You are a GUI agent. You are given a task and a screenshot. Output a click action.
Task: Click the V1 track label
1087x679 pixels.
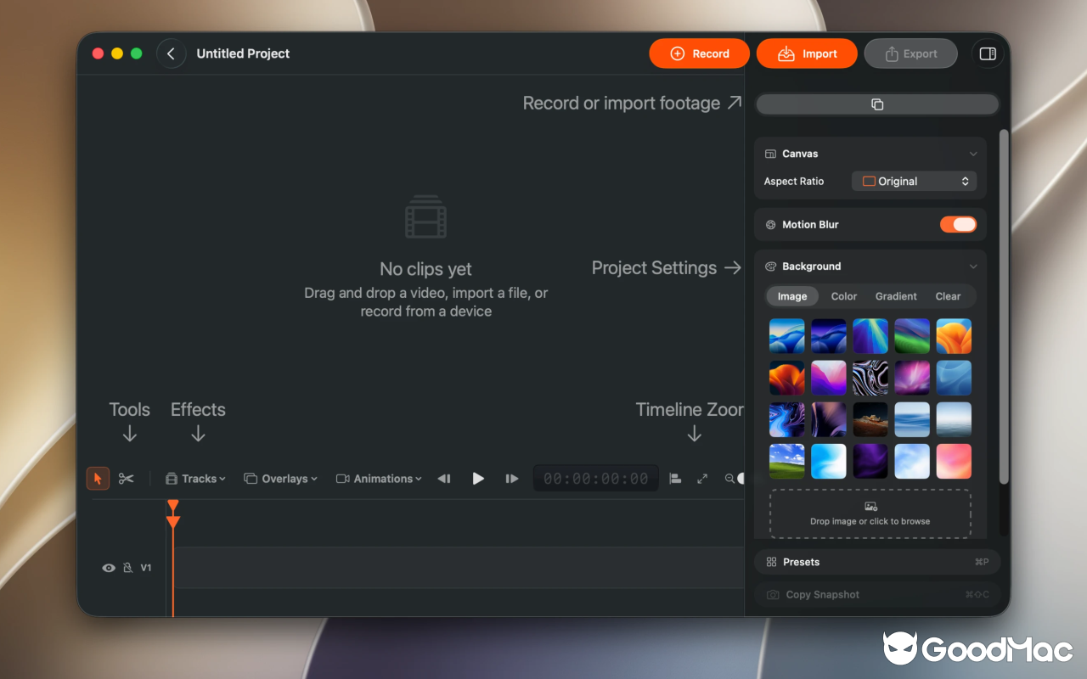[x=146, y=568]
